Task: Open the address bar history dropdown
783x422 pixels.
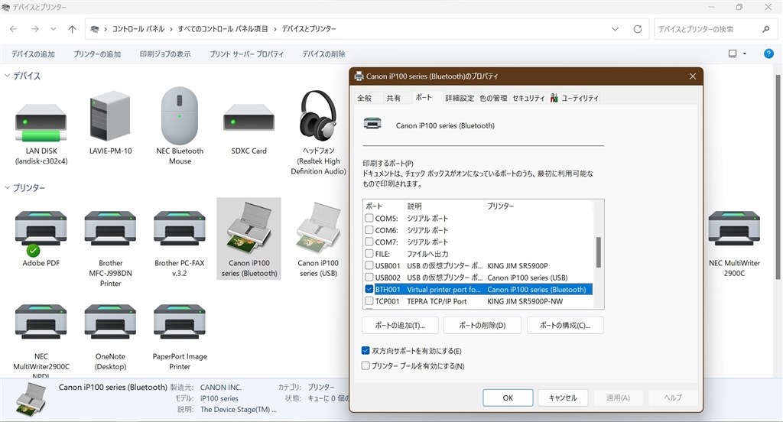Action: pyautogui.click(x=616, y=29)
